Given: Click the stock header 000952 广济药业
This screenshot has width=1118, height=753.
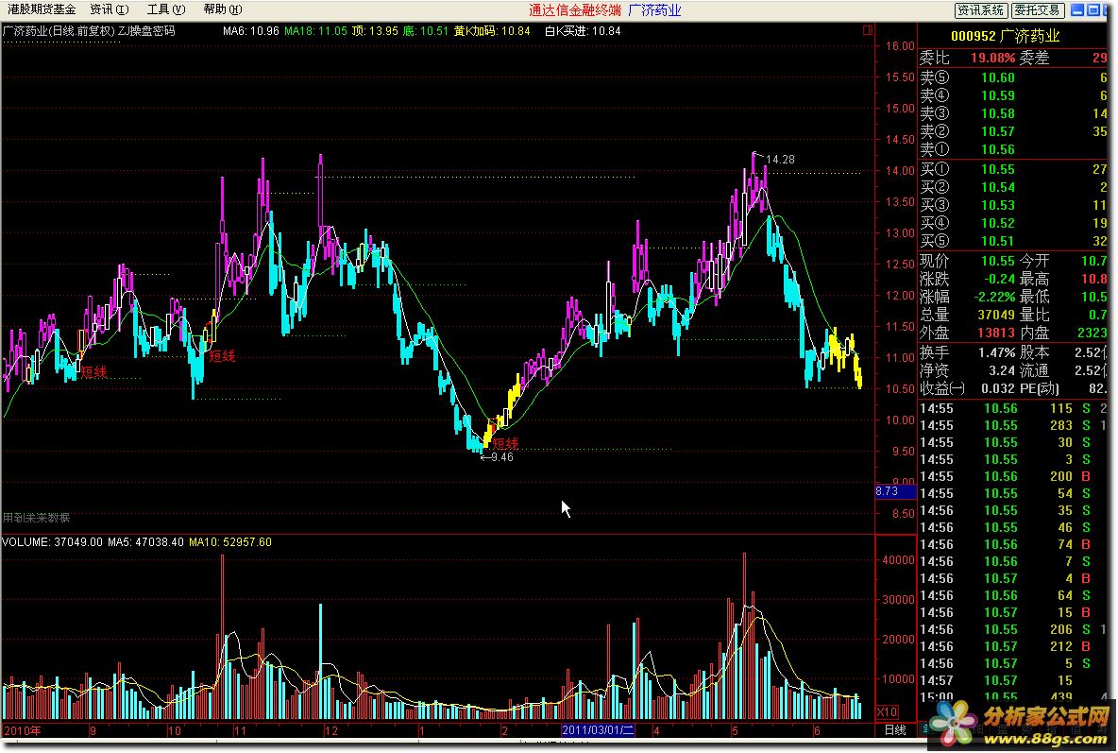Looking at the screenshot, I should click(x=1005, y=36).
